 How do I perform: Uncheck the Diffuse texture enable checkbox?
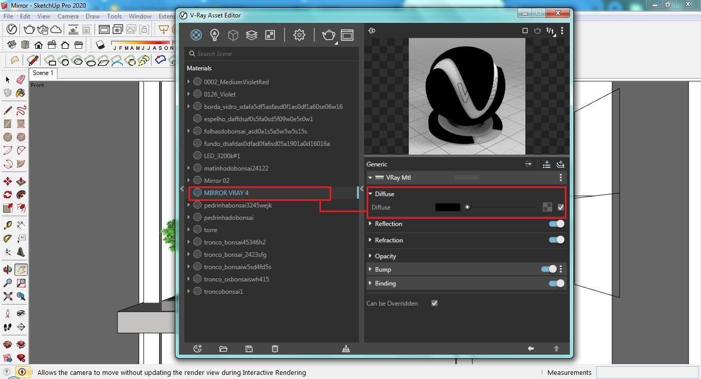560,207
